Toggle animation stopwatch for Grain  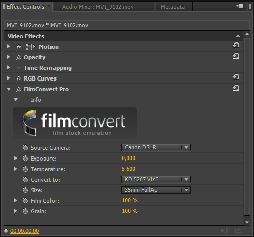25,211
